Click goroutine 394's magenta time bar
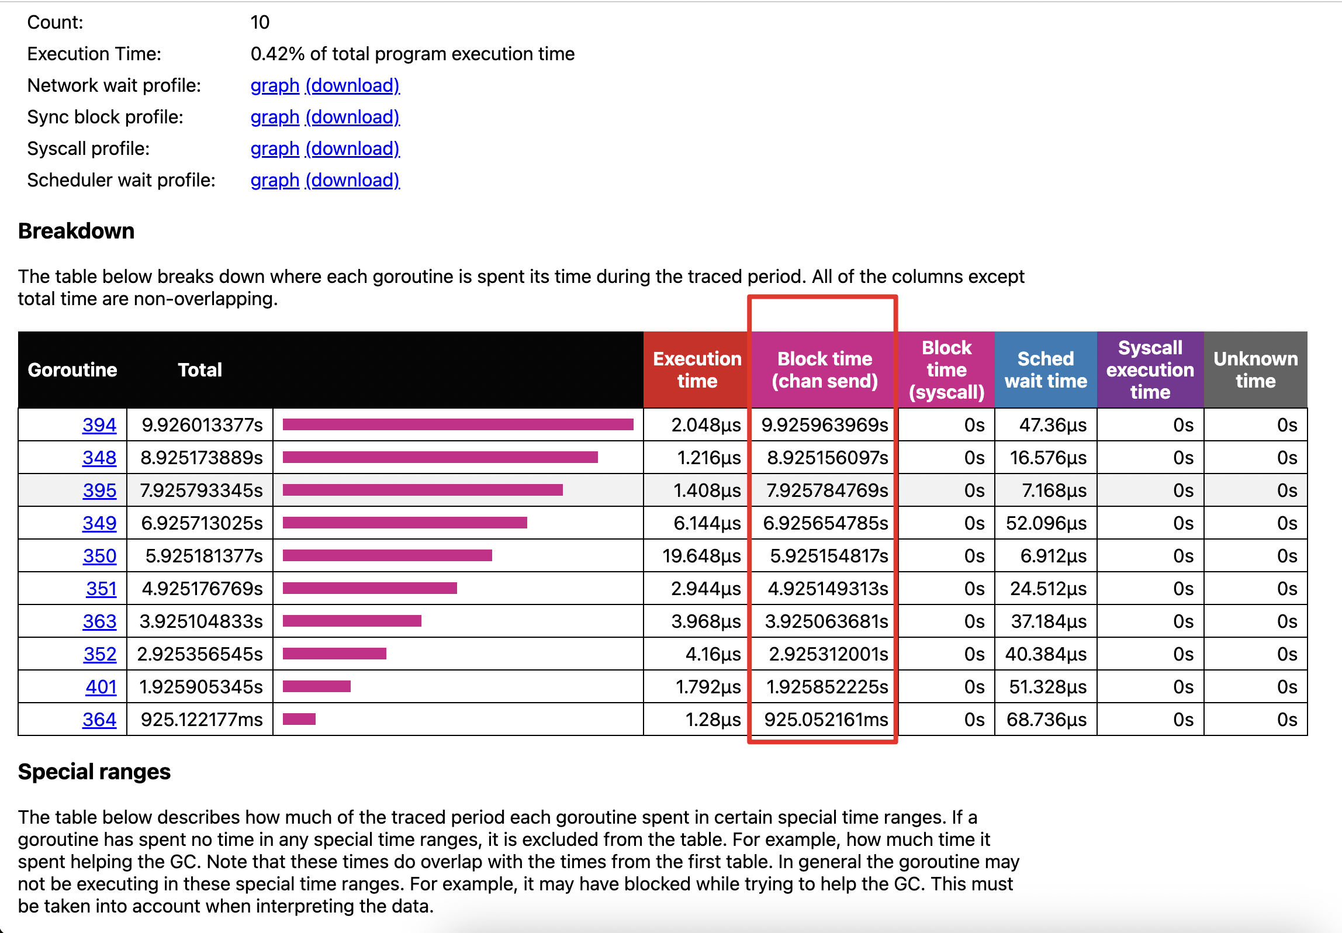Screen dimensions: 1342x933 457,425
